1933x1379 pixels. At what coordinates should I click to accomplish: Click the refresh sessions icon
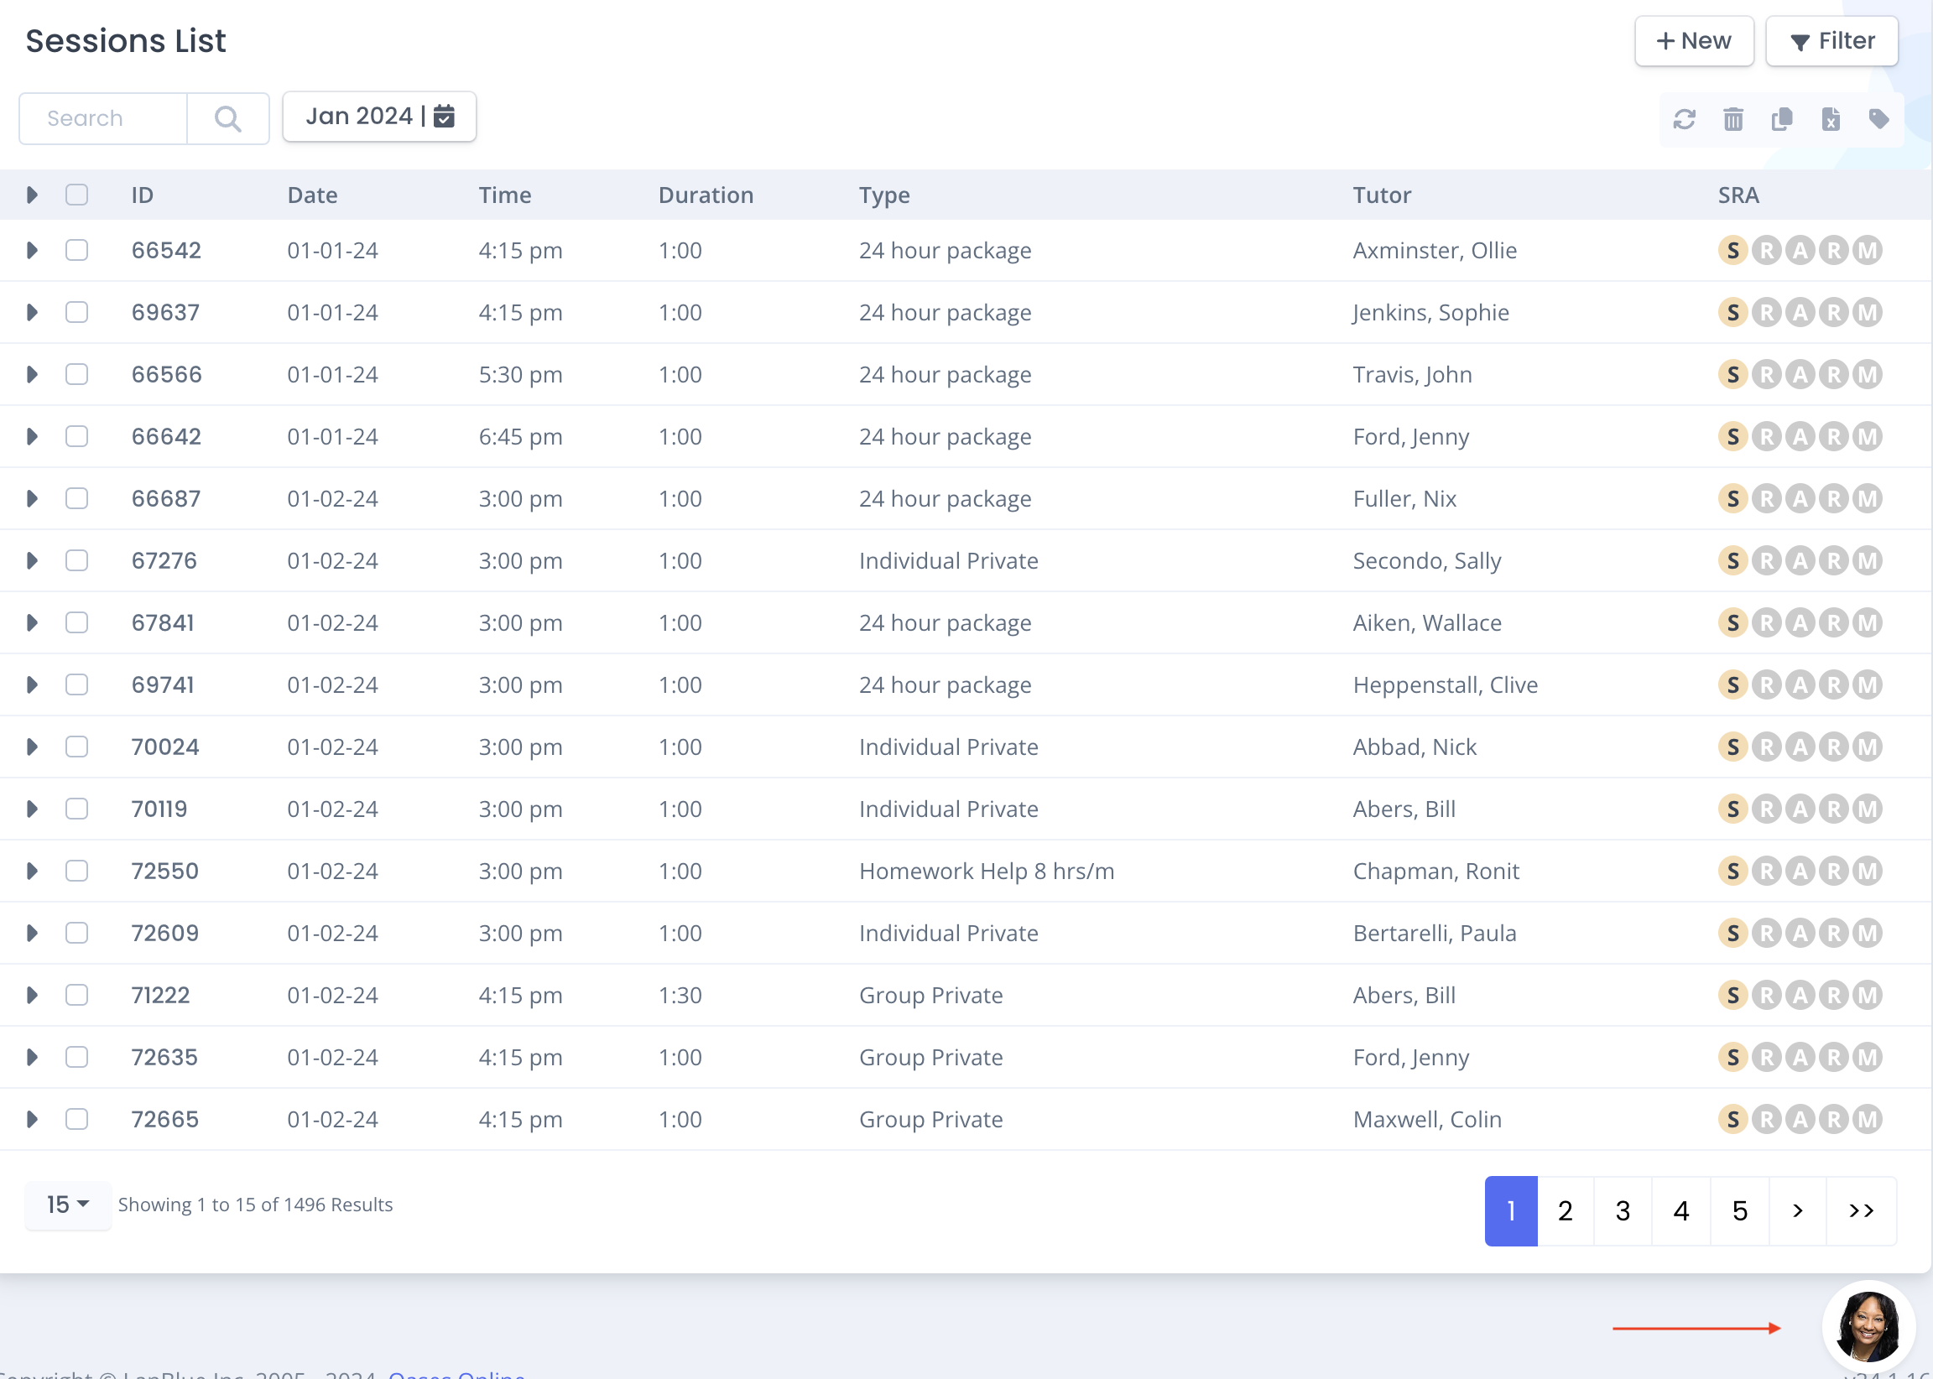[x=1684, y=119]
